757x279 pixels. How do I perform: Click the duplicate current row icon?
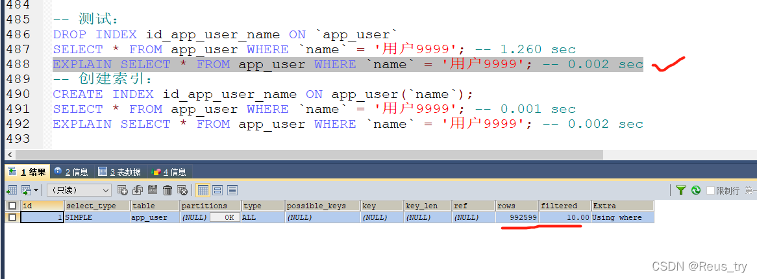click(138, 189)
